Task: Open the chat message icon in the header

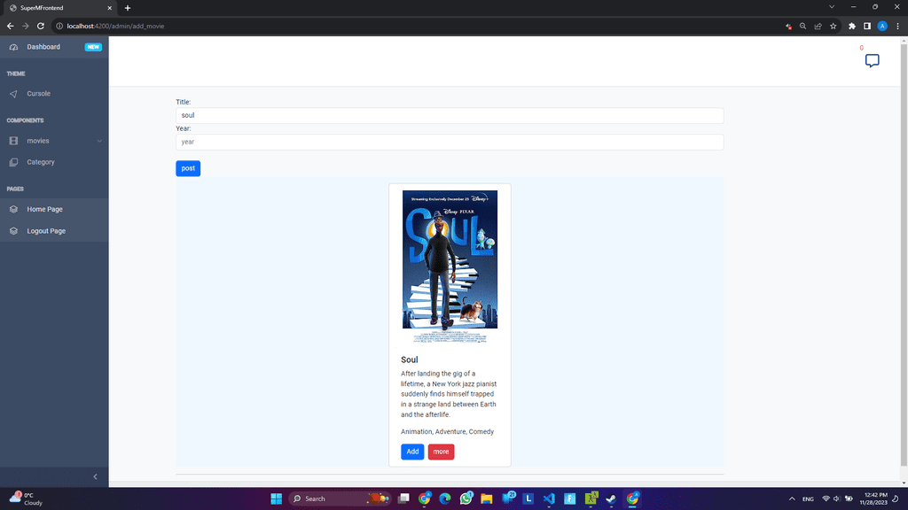Action: click(x=873, y=61)
